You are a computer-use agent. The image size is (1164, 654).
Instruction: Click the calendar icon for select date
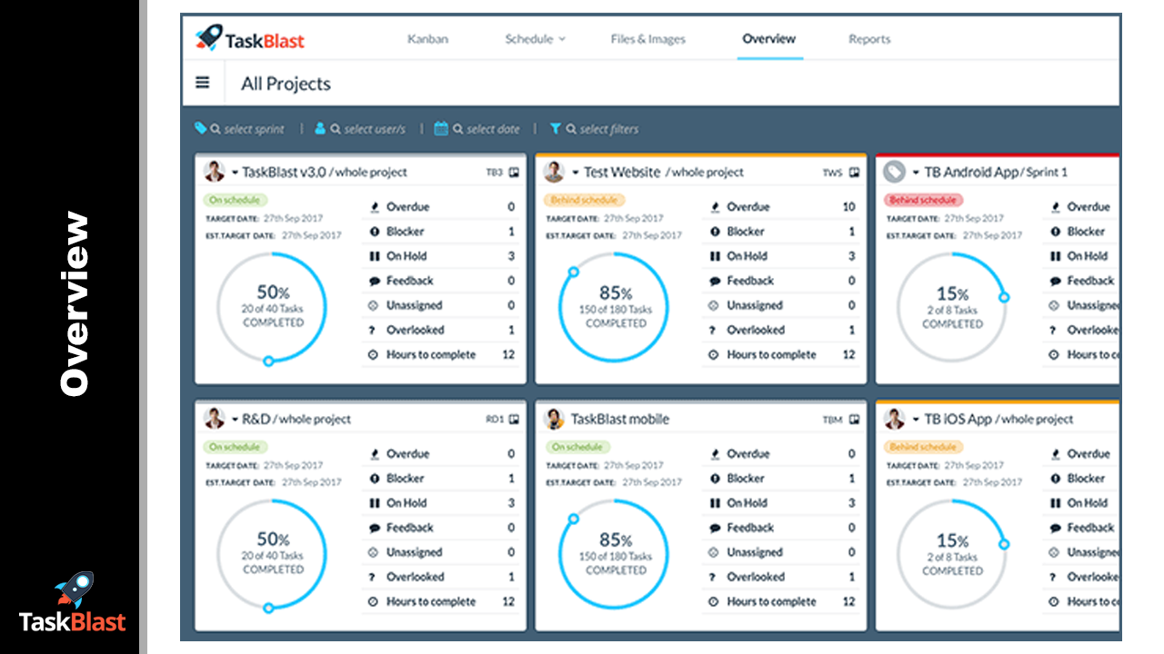click(x=441, y=129)
